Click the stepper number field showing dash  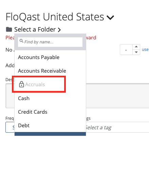tap(126, 50)
